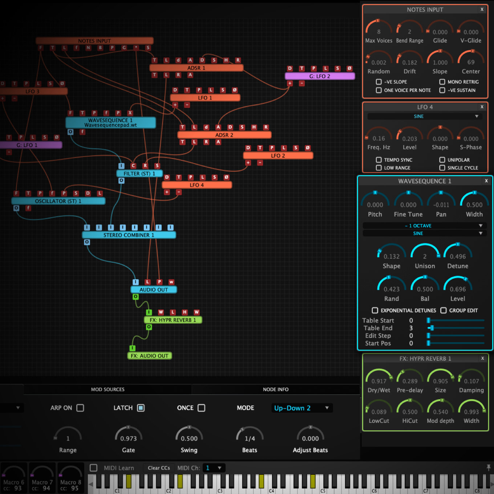
Task: Click the keyboard scroll-left arrow
Action: click(x=91, y=484)
